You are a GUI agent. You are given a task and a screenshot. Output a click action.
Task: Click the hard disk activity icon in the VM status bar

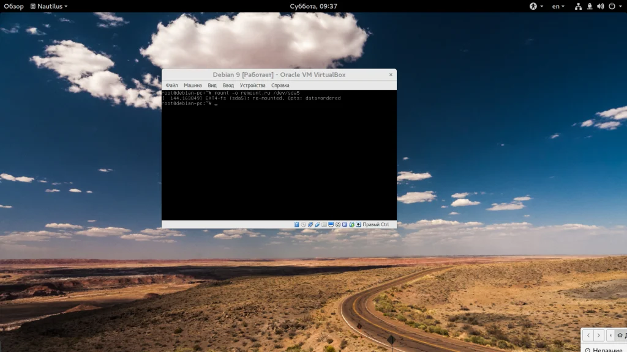pyautogui.click(x=297, y=224)
